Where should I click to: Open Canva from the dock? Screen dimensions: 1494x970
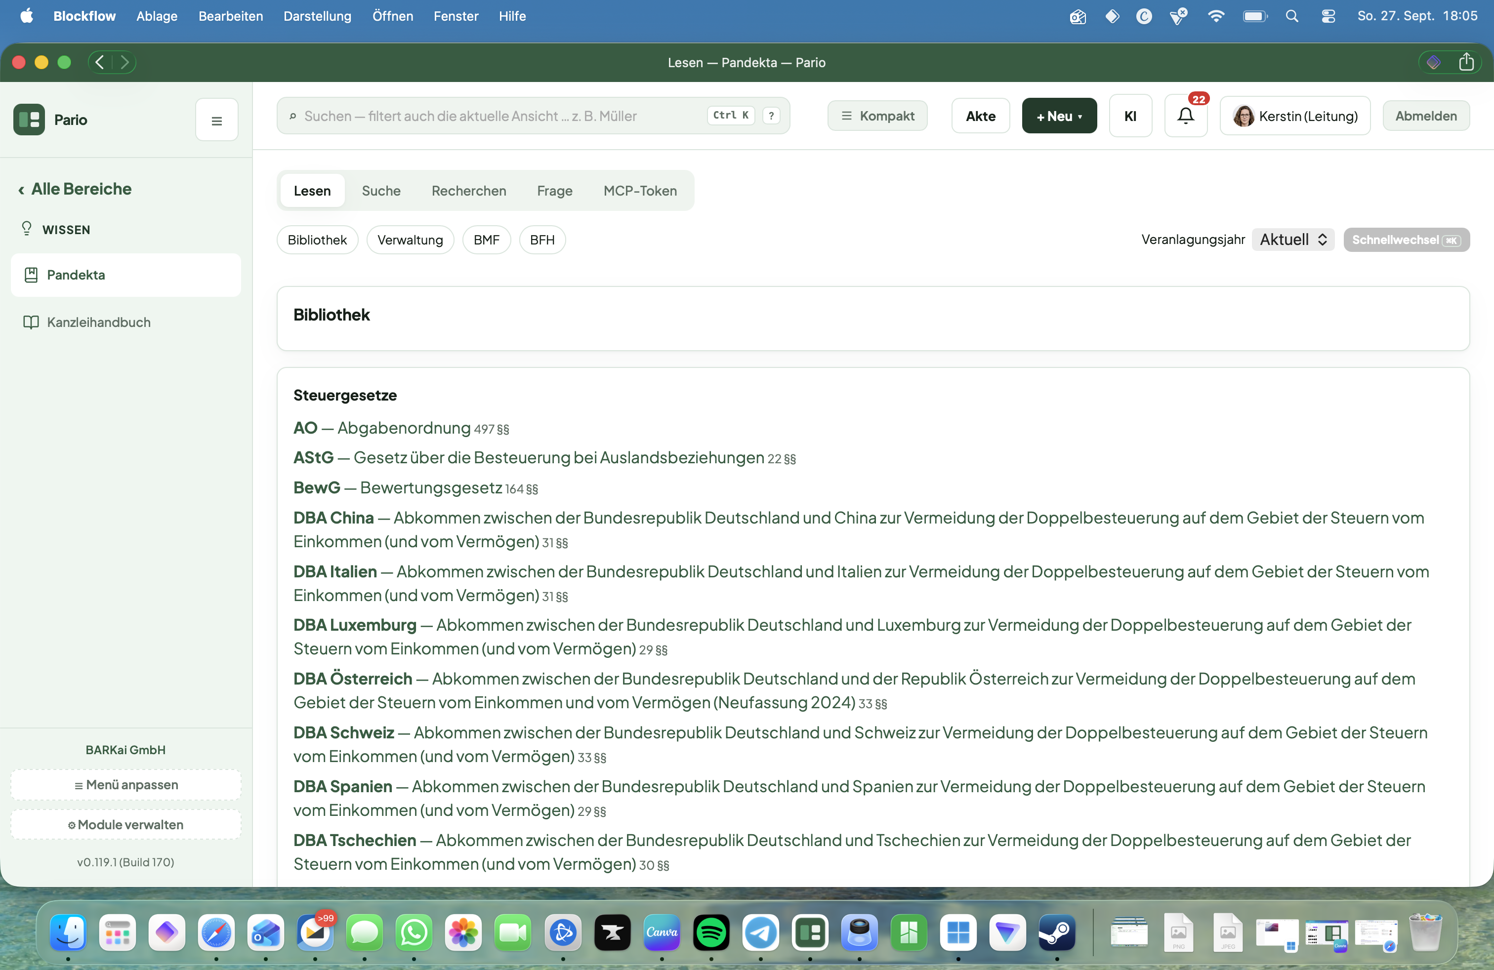click(662, 932)
